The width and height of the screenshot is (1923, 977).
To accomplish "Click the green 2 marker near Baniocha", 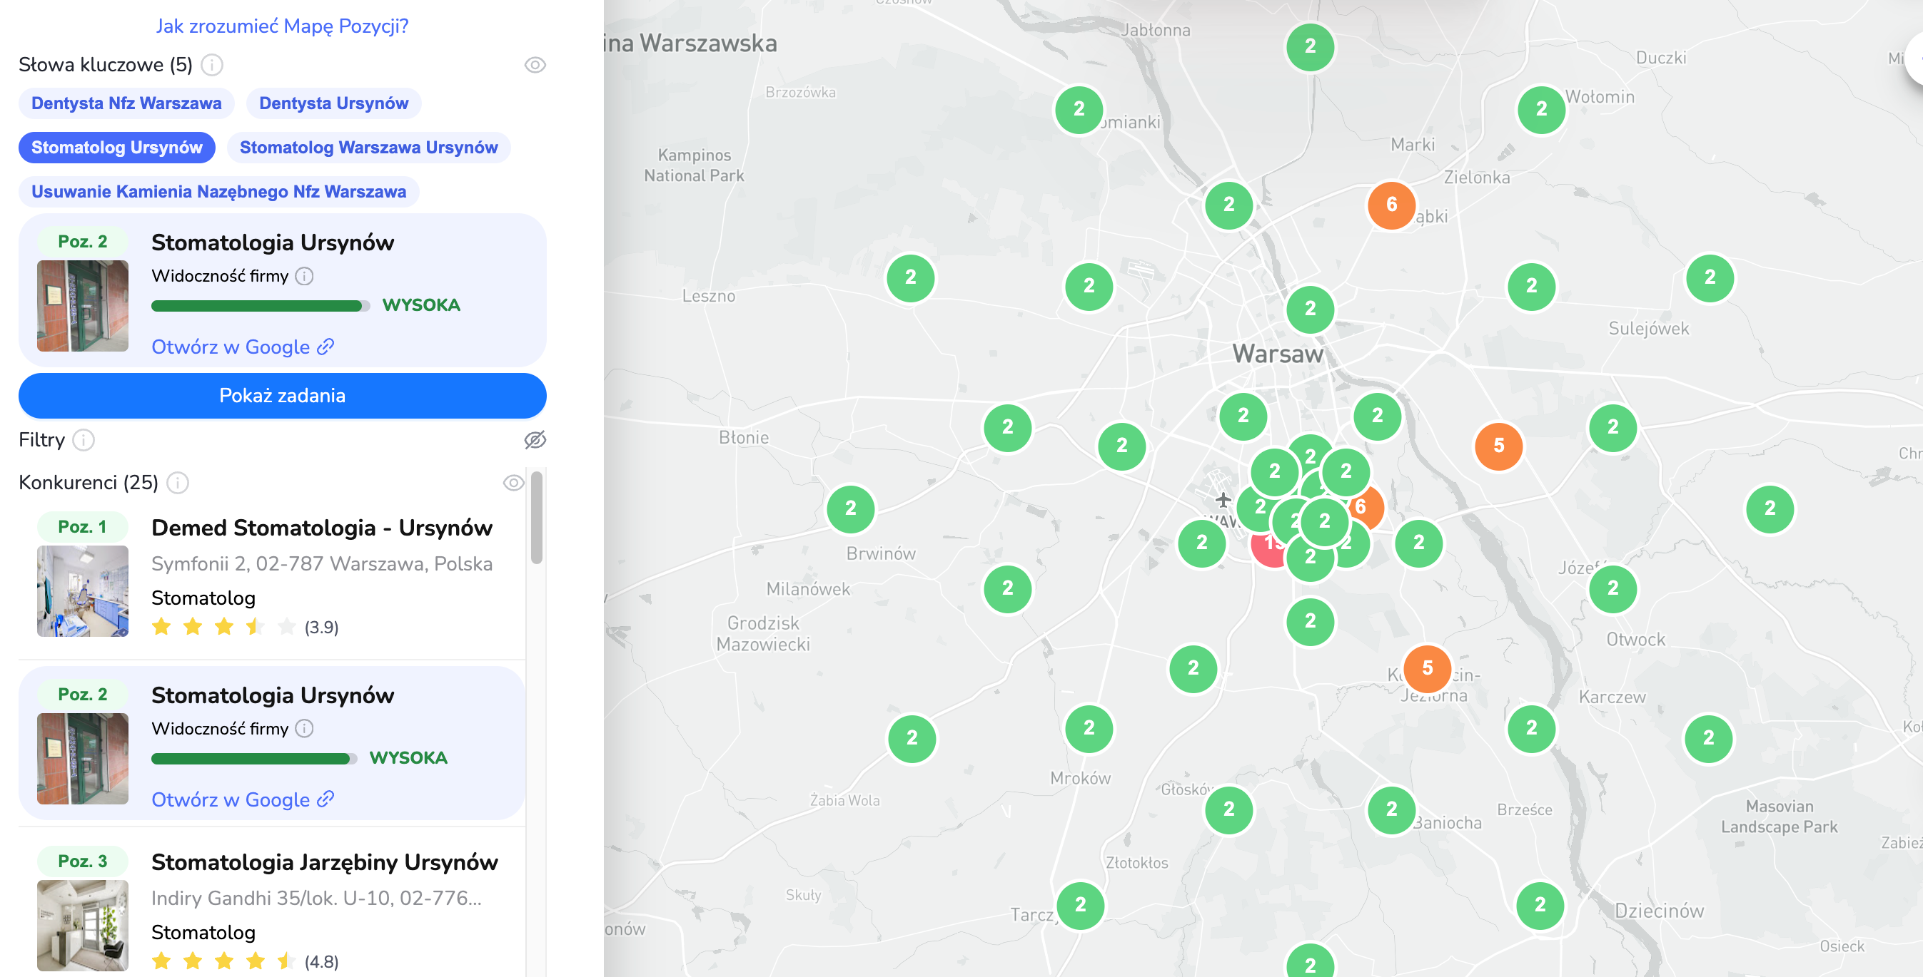I will tap(1390, 809).
